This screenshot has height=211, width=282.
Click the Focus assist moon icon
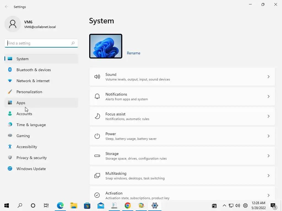pos(97,116)
